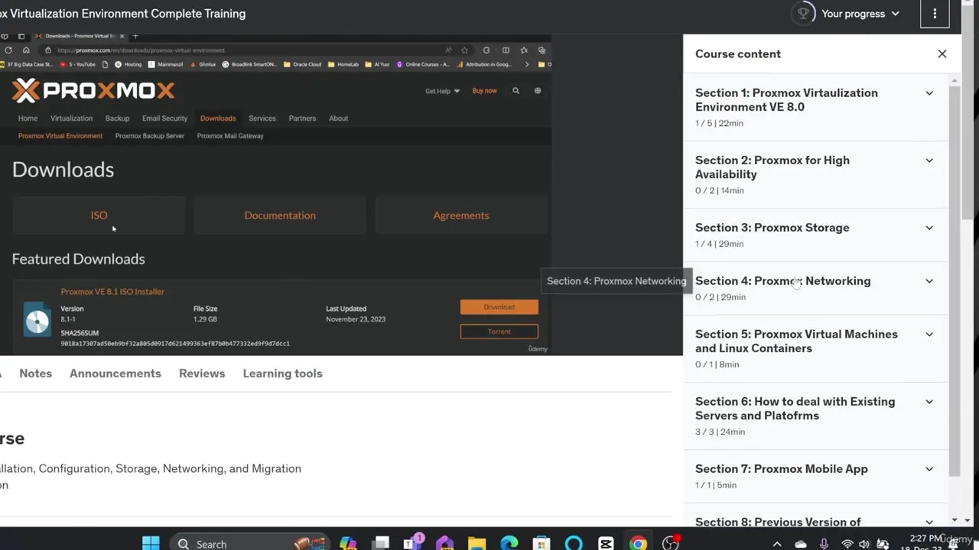Click Proxmox Mail Gateway sub-link
Image resolution: width=979 pixels, height=550 pixels.
click(230, 136)
